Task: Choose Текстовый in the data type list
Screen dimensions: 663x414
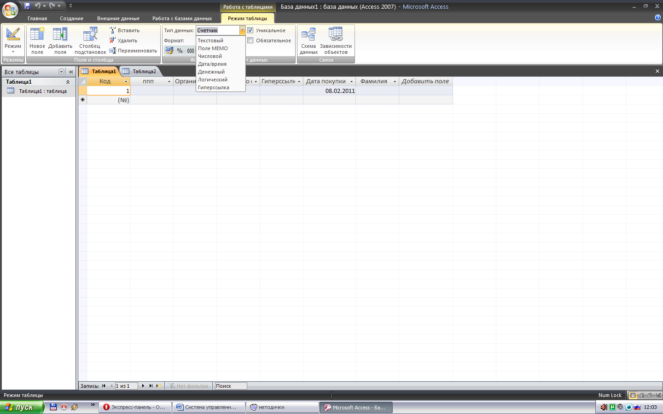Action: tap(221, 40)
